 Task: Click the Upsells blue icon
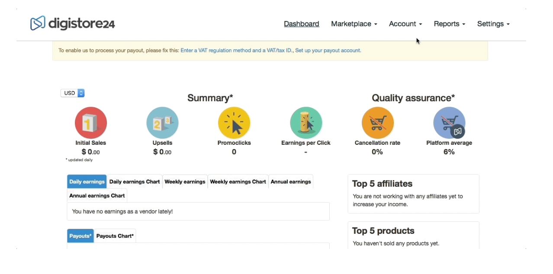coord(162,123)
